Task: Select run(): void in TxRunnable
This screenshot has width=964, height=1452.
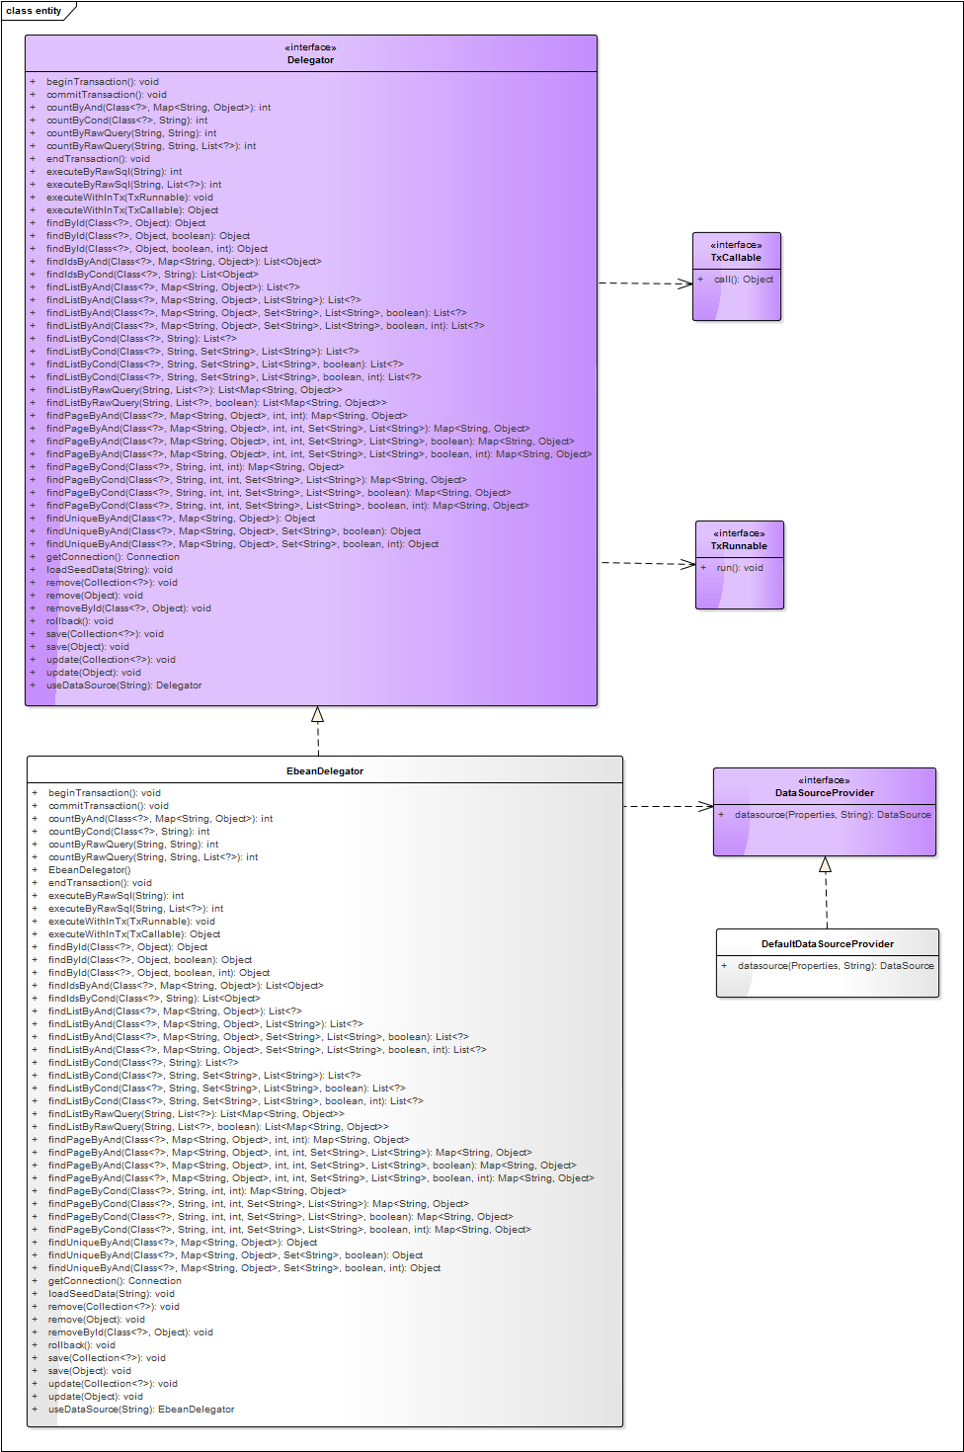Action: point(740,568)
